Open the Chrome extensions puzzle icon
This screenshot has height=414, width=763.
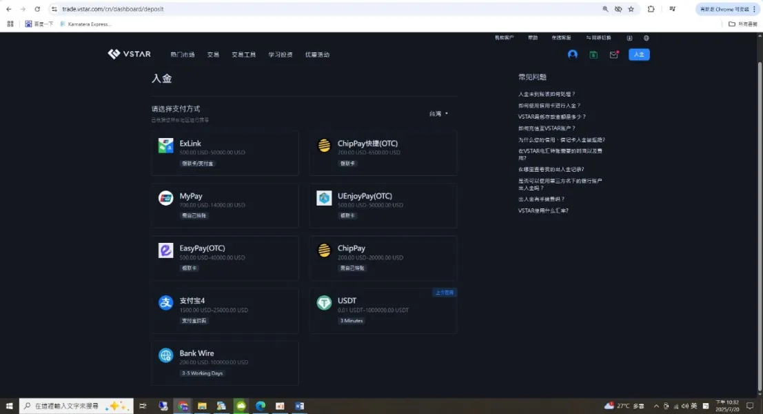tap(651, 9)
